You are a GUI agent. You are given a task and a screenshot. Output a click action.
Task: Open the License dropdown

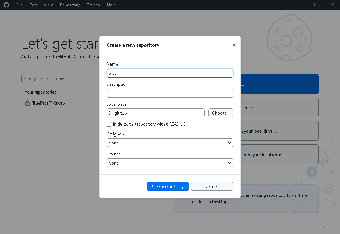[170, 163]
